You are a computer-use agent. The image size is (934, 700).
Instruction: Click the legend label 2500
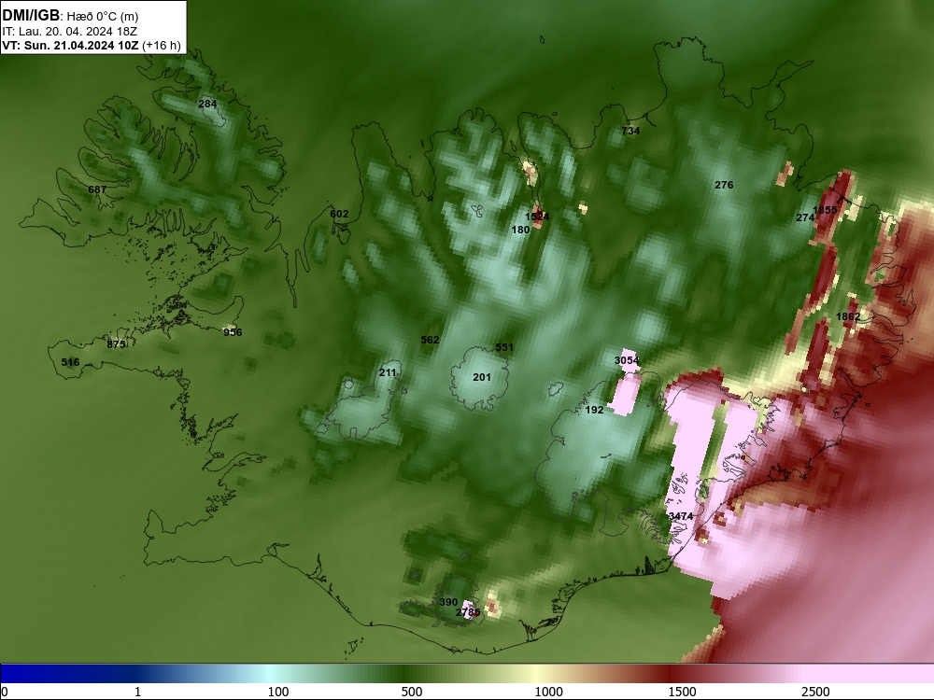click(815, 692)
